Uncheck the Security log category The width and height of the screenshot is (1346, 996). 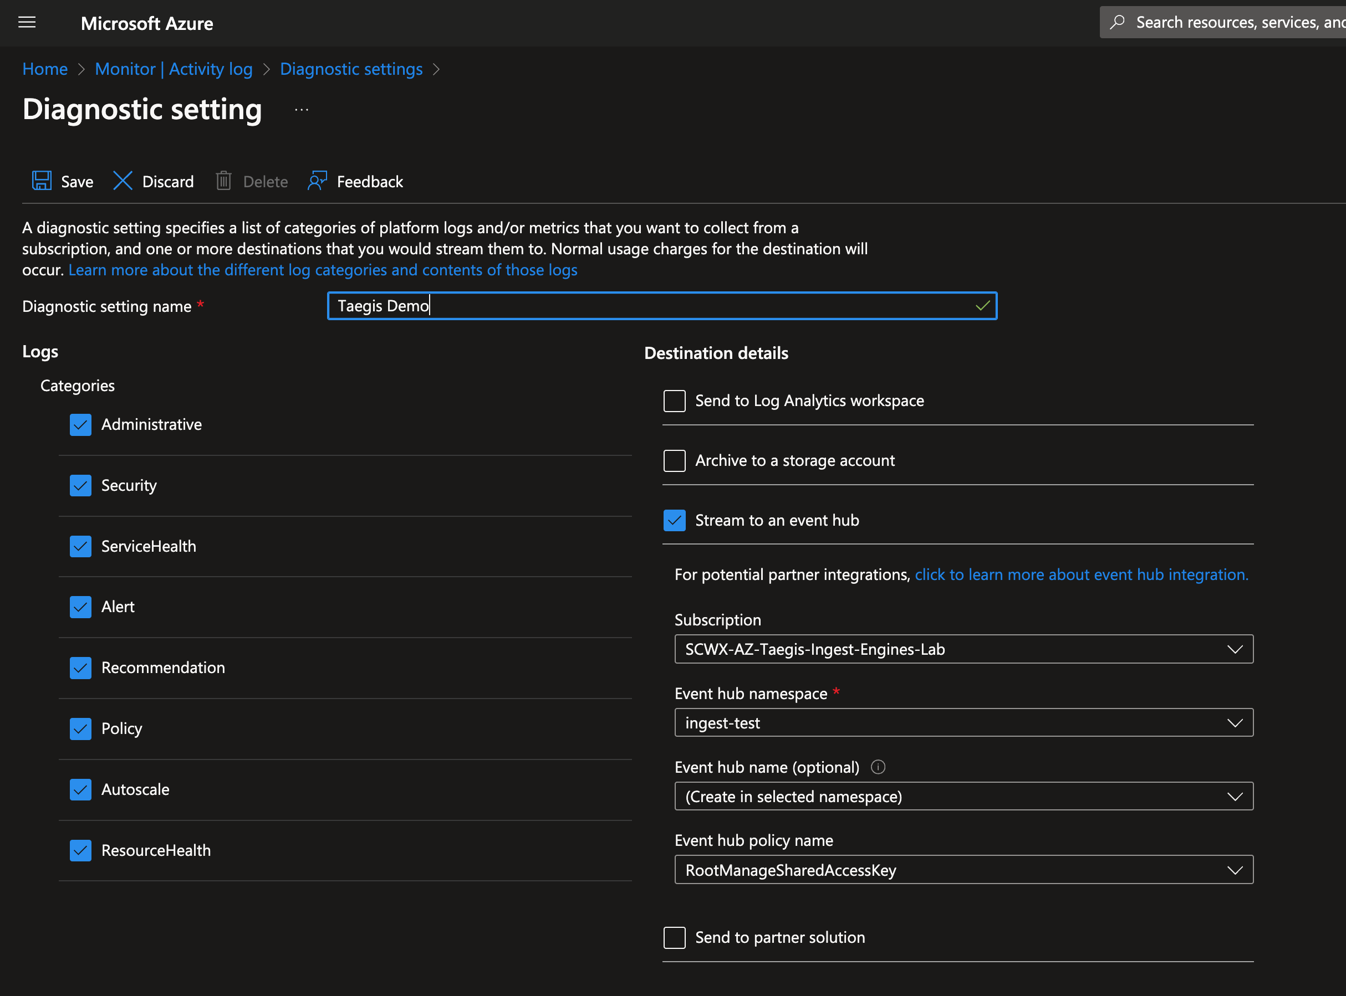(80, 485)
